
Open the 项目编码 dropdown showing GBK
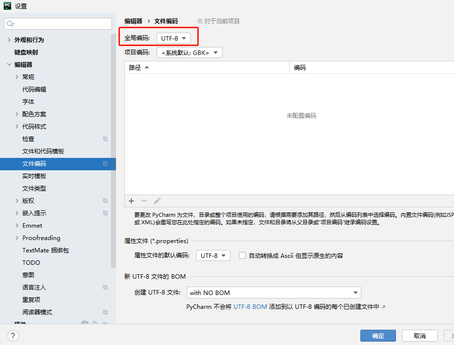189,52
